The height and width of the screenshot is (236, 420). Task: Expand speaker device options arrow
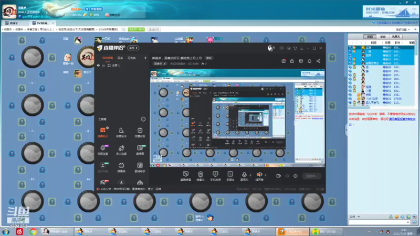pos(266,175)
